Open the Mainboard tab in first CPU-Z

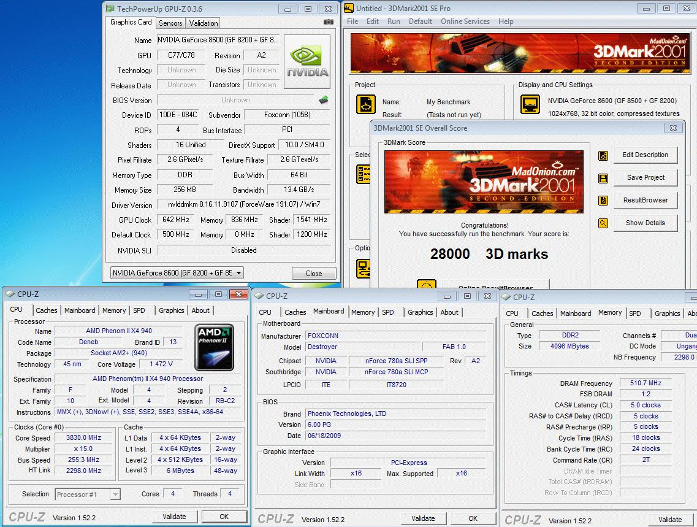click(80, 310)
